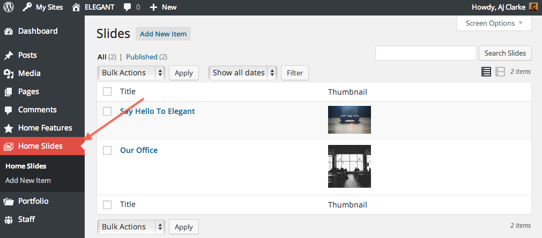Expand the Screen Options panel
This screenshot has height=238, width=542.
494,24
